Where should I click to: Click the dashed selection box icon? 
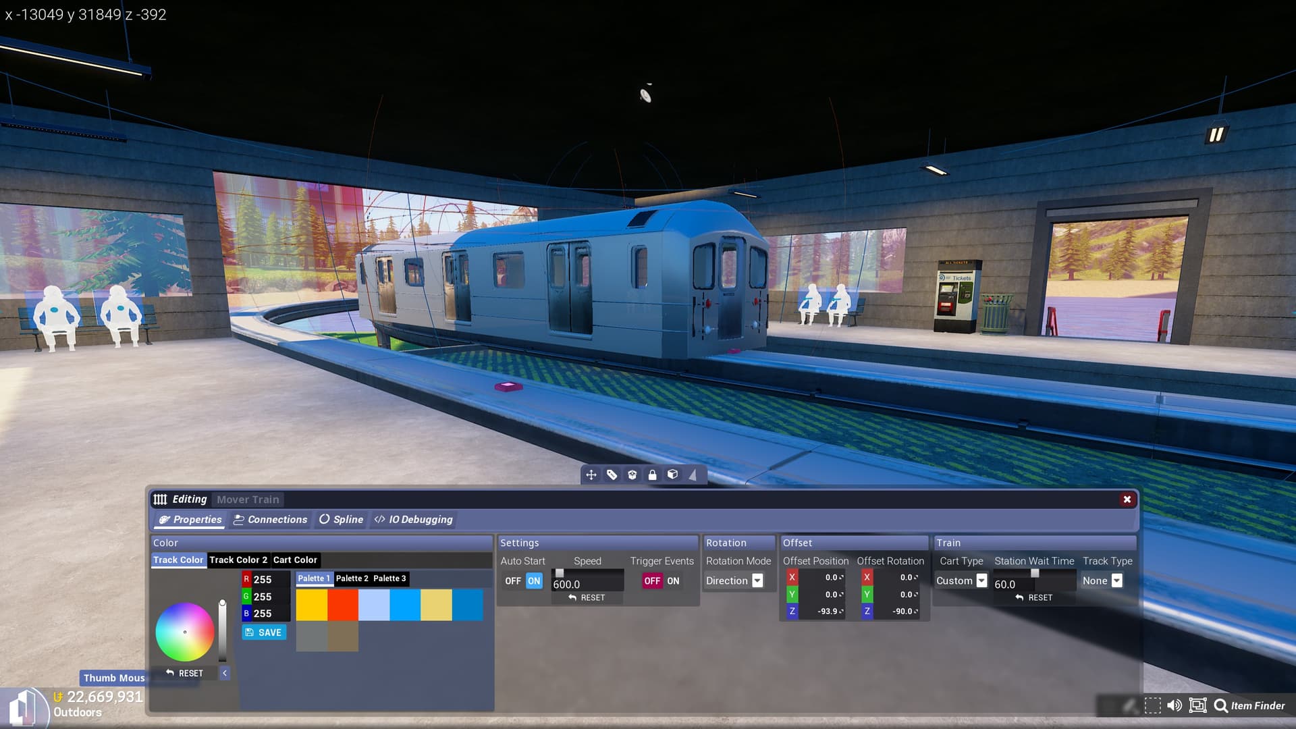1153,706
